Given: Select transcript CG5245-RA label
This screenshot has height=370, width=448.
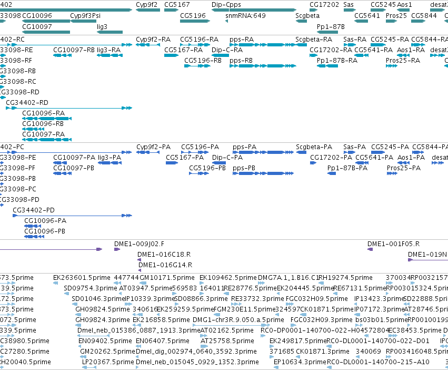Looking at the screenshot, I should pos(390,40).
